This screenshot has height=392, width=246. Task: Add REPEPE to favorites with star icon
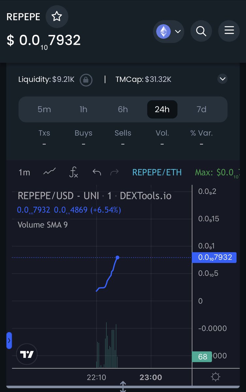tap(57, 17)
